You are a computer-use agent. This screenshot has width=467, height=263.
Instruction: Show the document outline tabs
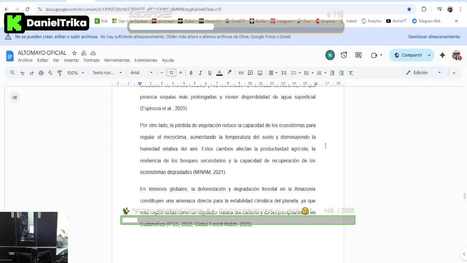15,97
